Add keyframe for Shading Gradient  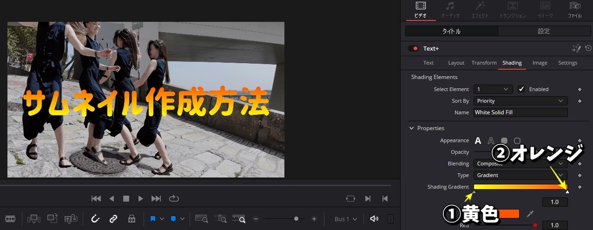point(580,187)
